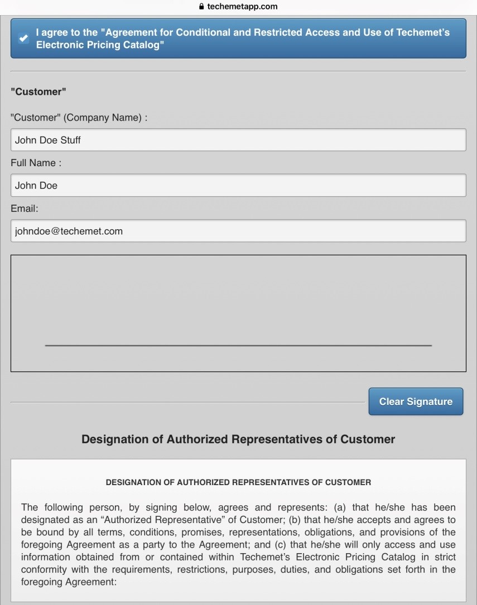477x605 pixels.
Task: Click the divider line left of Clear Signature
Action: tap(187, 401)
